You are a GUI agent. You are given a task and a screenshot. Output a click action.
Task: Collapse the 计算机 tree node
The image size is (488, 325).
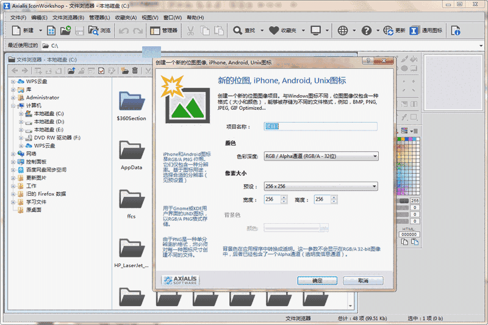tap(13, 105)
